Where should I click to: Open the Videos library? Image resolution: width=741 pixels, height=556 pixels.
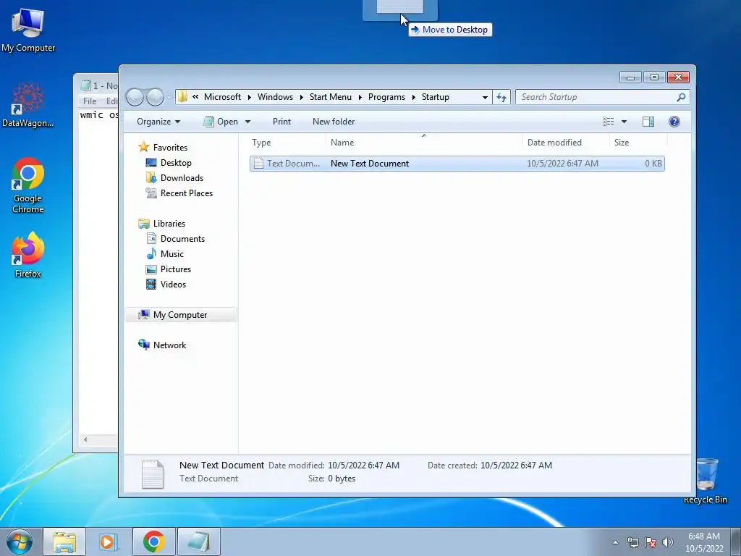pos(166,284)
